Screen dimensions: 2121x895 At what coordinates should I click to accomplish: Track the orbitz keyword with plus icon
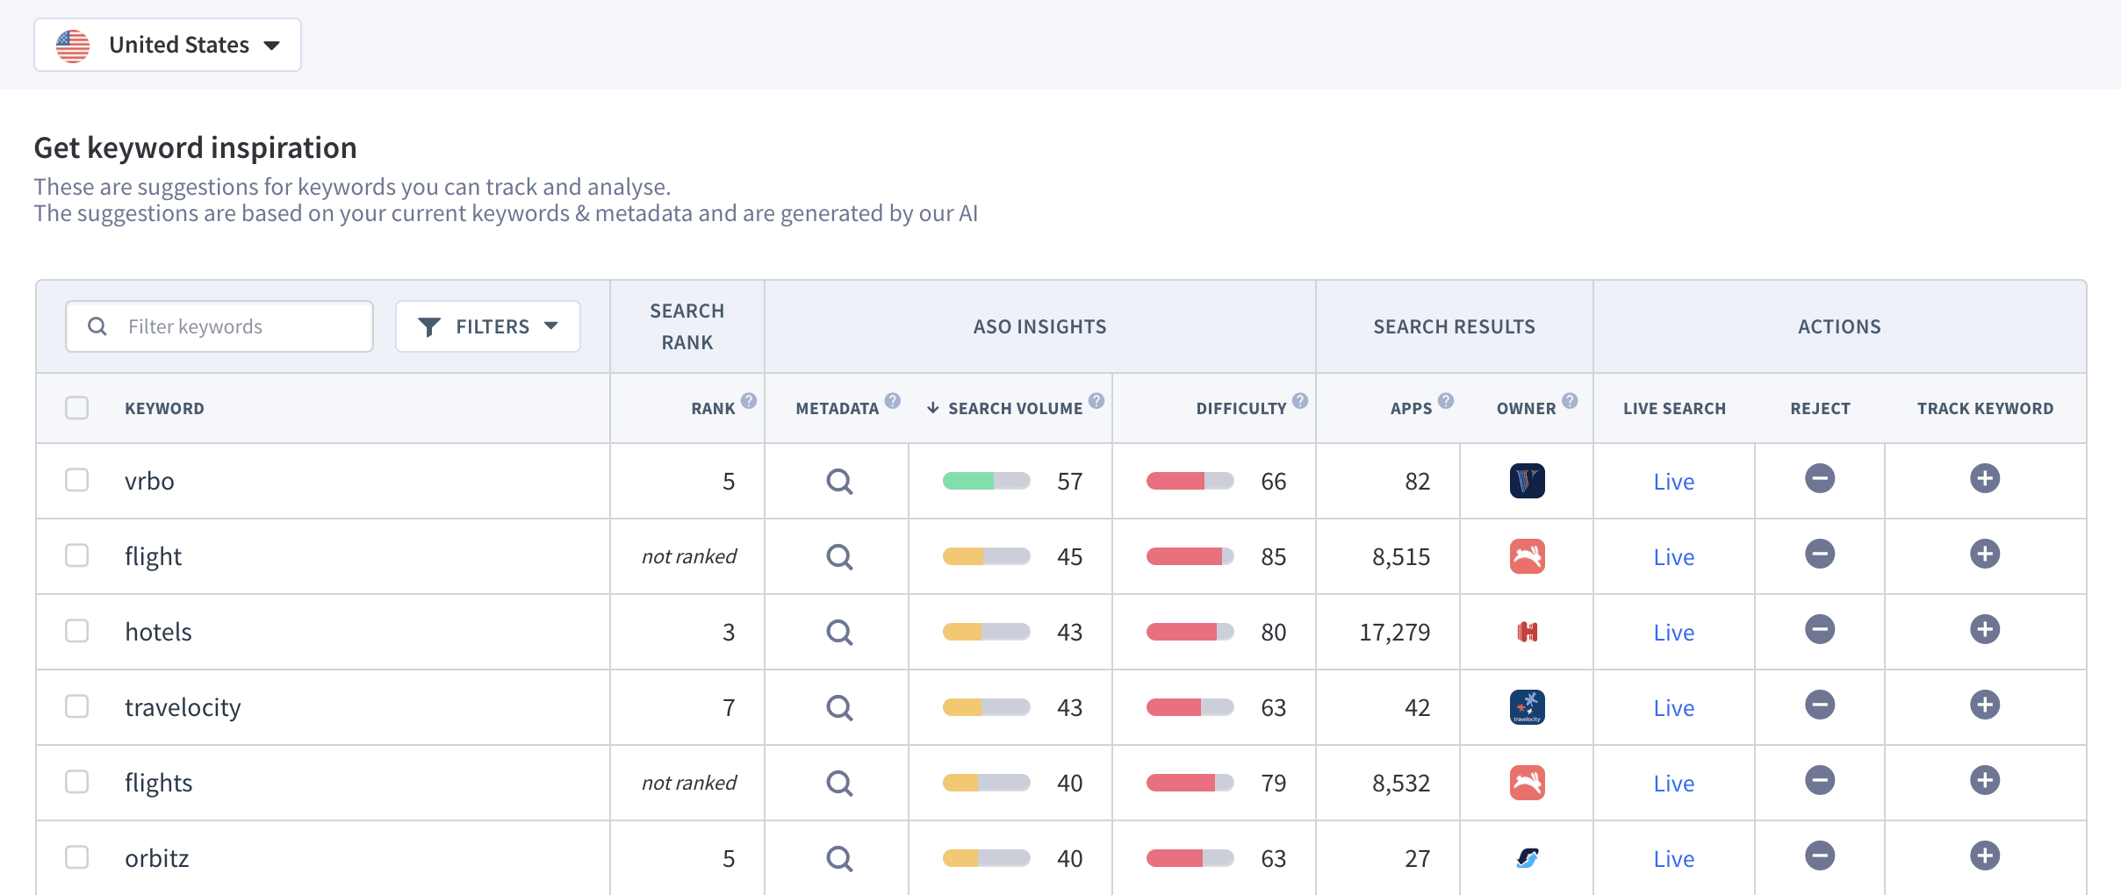pyautogui.click(x=1985, y=856)
